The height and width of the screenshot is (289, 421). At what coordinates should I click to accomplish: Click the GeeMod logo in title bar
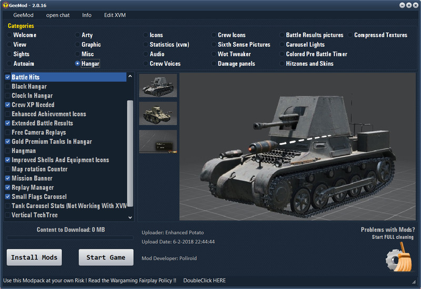(5, 5)
